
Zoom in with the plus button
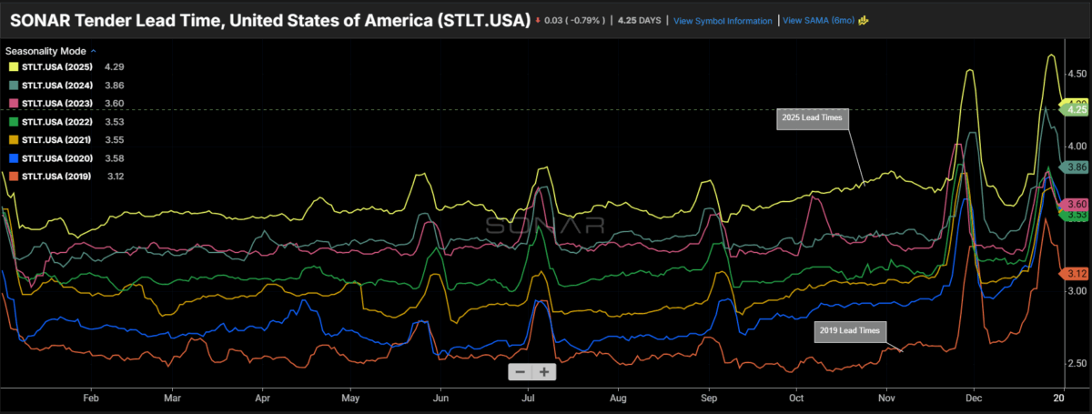point(543,371)
